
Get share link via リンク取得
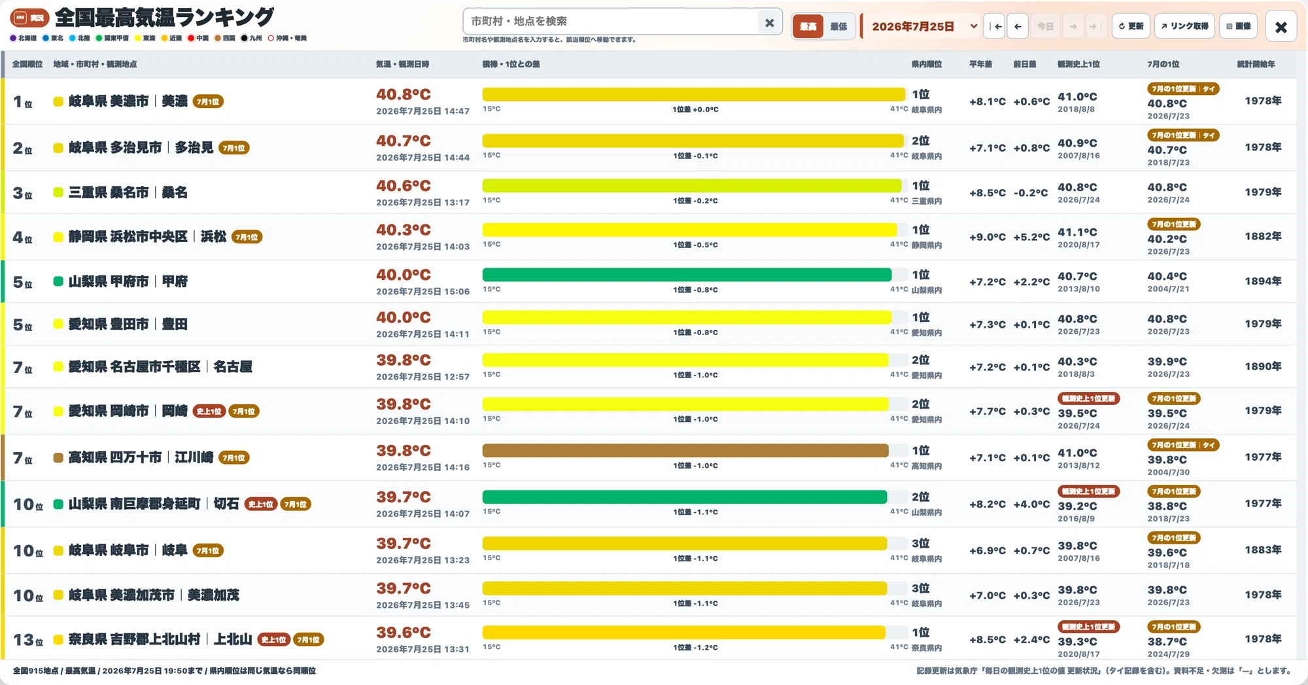pyautogui.click(x=1184, y=26)
